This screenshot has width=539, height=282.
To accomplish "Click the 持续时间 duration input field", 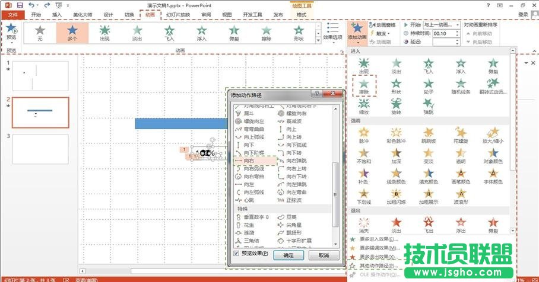I will (x=443, y=33).
